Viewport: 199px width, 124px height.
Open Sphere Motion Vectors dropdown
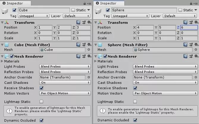click(165, 93)
